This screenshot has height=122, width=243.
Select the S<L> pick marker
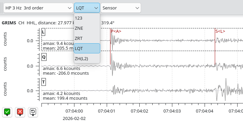220,31
